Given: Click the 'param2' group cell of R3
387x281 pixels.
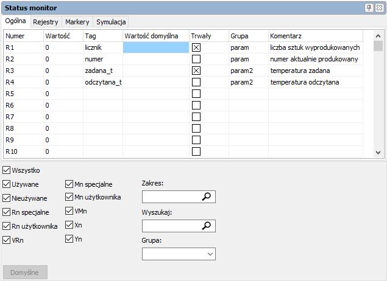Looking at the screenshot, I should (249, 71).
